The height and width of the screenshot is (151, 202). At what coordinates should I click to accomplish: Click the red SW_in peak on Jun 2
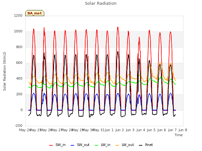pos(118,27)
